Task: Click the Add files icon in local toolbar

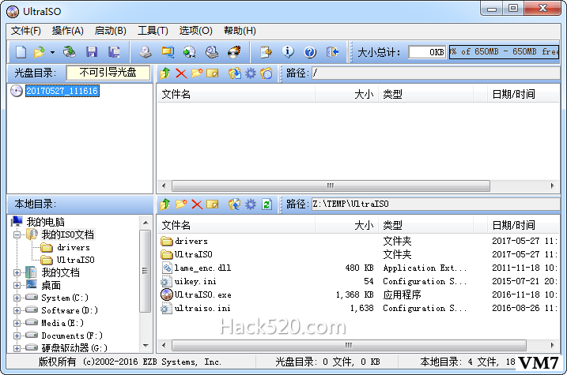Action: click(x=234, y=204)
